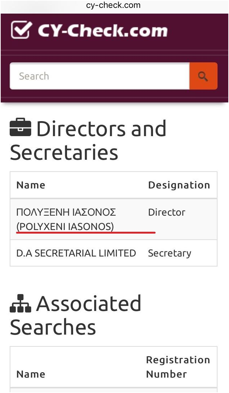This screenshot has height=393, width=229.
Task: Click the Designation column header
Action: (179, 185)
